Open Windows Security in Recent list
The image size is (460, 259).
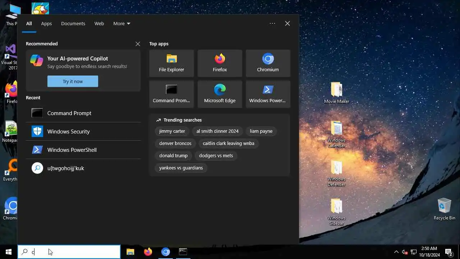tap(83, 131)
